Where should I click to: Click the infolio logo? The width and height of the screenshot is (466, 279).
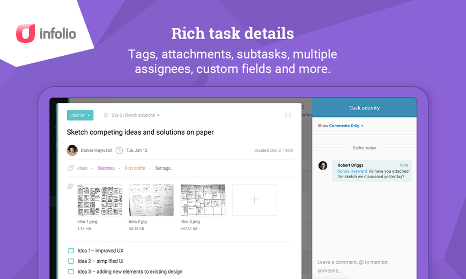tap(46, 34)
